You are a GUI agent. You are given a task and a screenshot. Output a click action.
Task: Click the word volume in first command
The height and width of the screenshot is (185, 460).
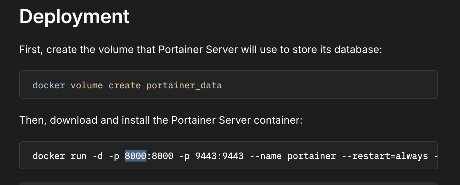[87, 85]
